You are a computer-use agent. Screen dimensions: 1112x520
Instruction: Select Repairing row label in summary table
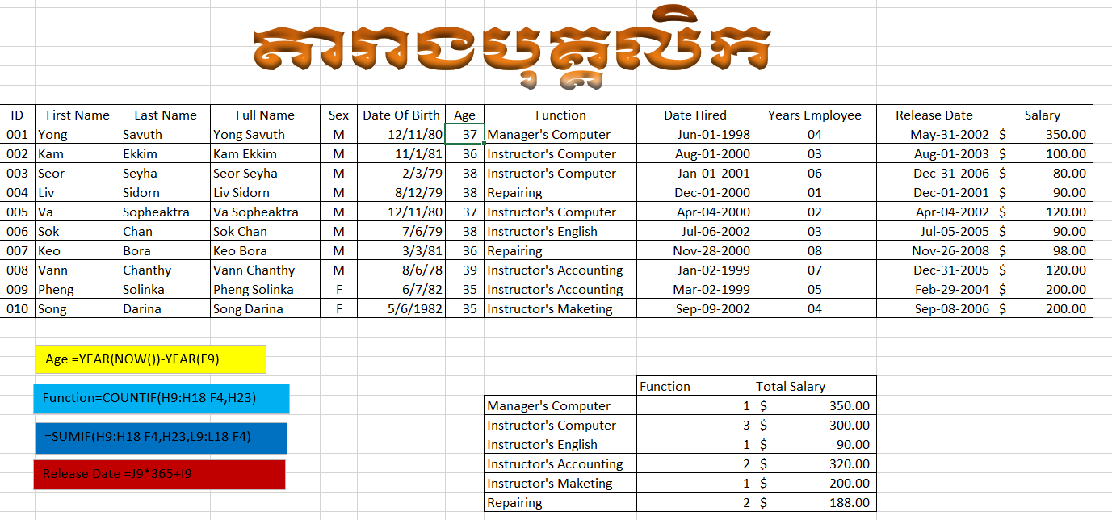click(x=560, y=502)
